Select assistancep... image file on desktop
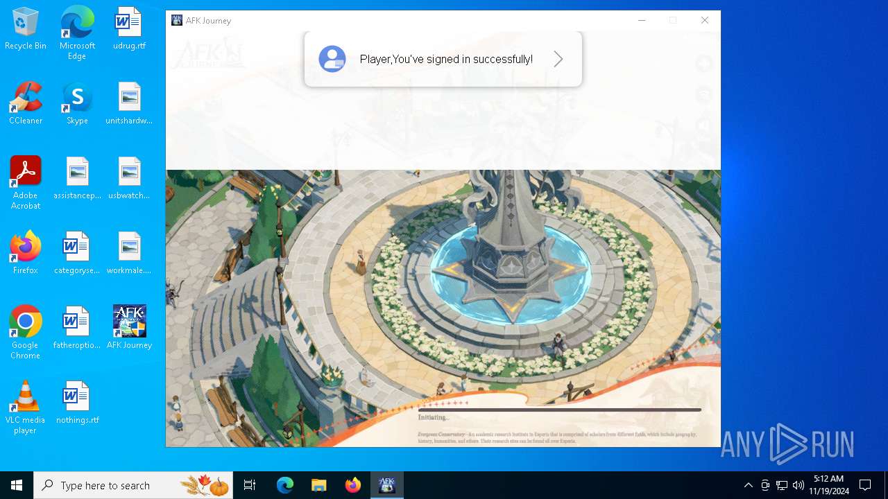The height and width of the screenshot is (499, 888). pos(77,179)
